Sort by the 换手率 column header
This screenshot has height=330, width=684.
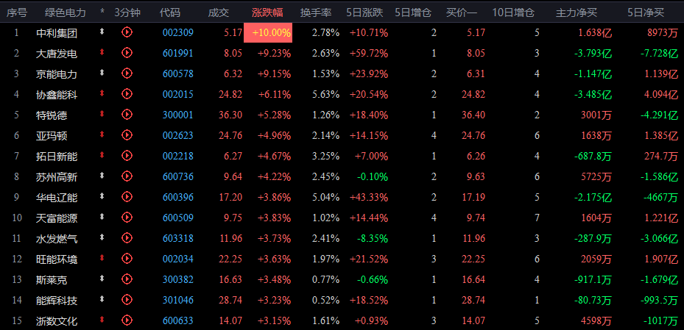point(316,12)
